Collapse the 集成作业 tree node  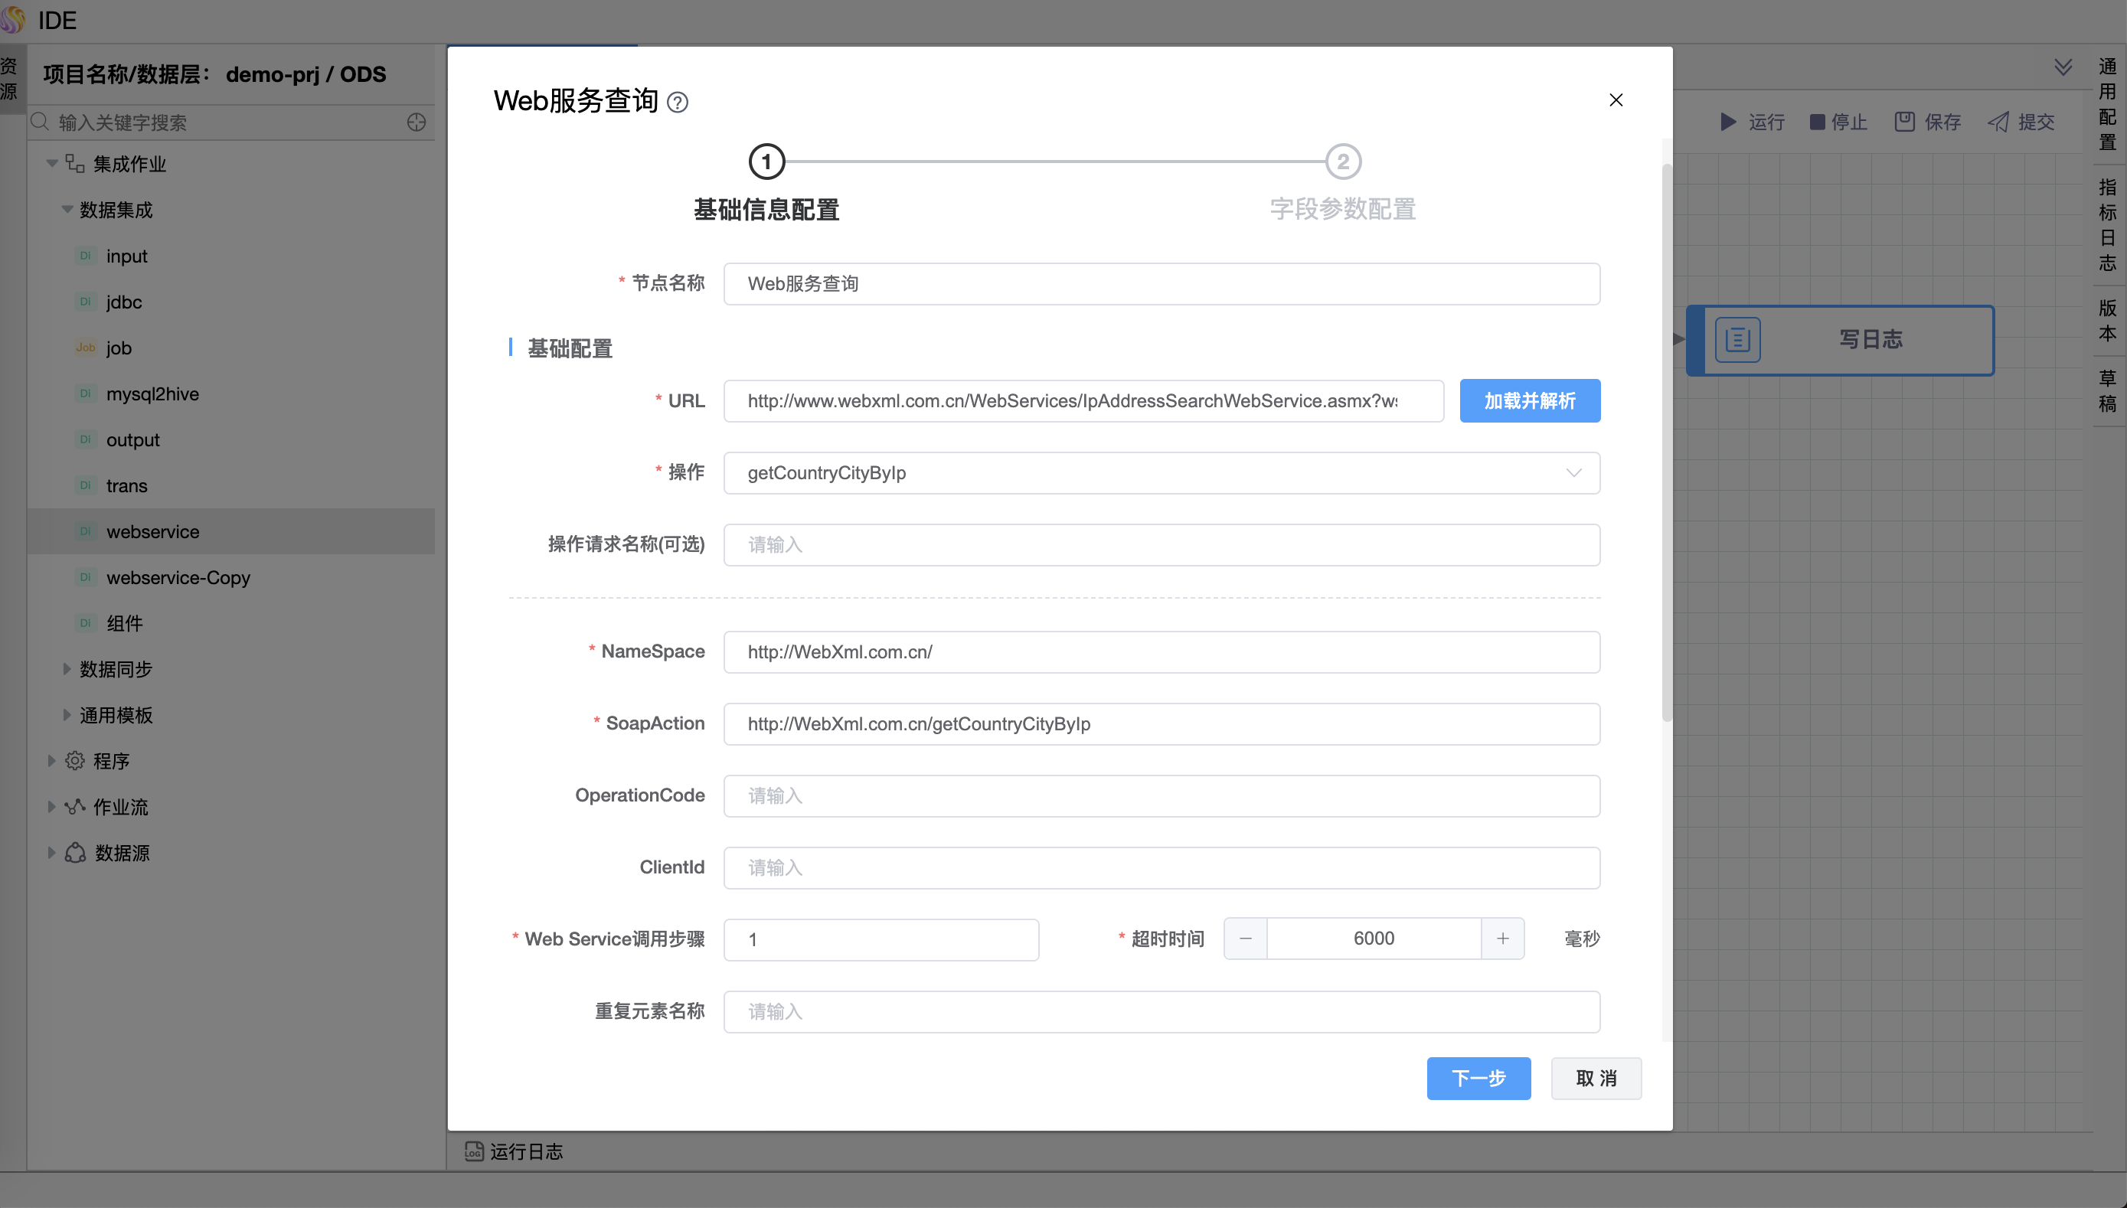(x=52, y=164)
